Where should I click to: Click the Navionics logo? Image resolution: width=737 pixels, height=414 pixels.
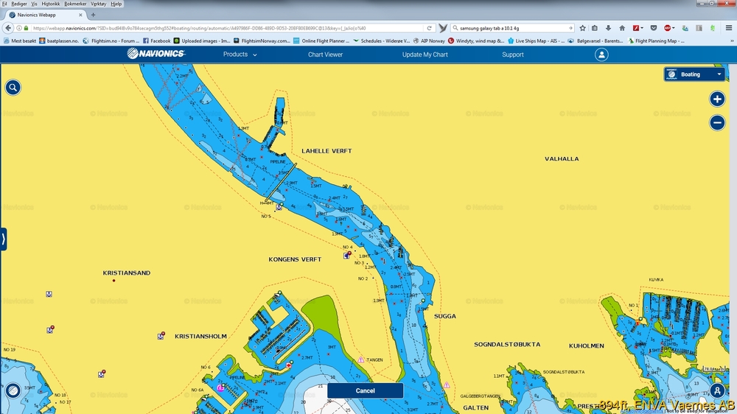point(156,54)
